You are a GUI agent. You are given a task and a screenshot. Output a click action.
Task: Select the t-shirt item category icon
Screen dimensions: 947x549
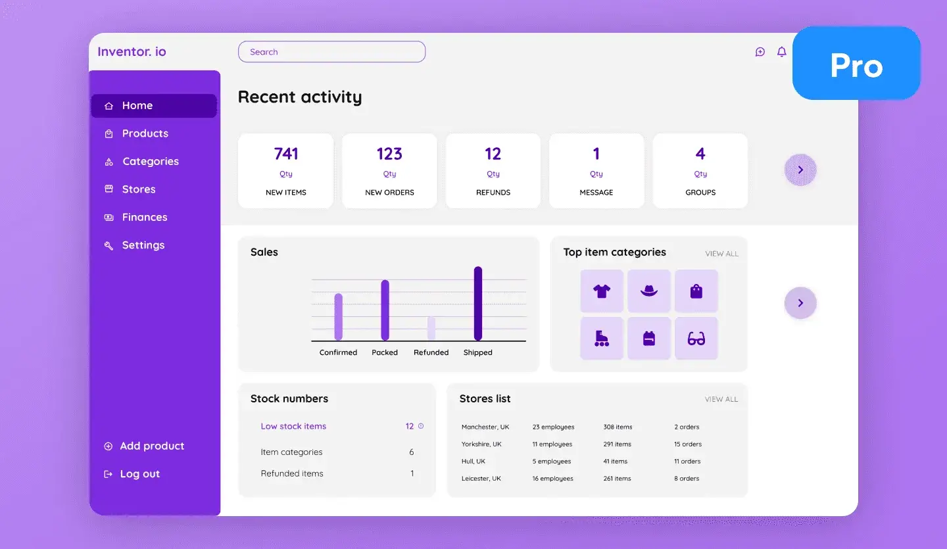(602, 291)
